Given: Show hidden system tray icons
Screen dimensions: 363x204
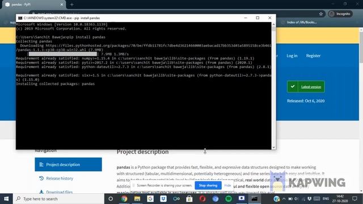Looking at the screenshot, I should point(284,199).
